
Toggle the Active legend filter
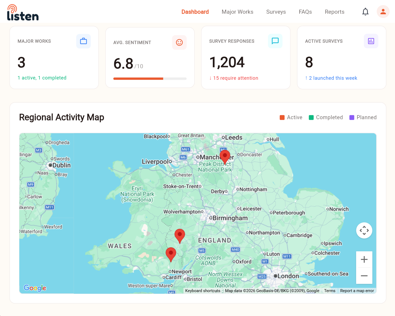point(291,117)
